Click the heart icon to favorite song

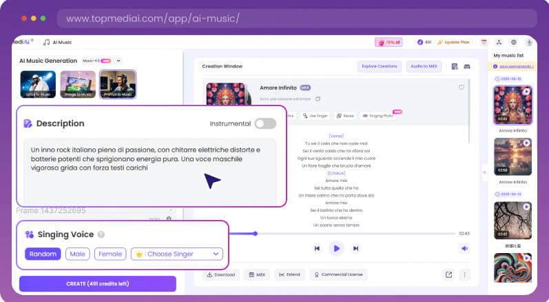click(462, 88)
